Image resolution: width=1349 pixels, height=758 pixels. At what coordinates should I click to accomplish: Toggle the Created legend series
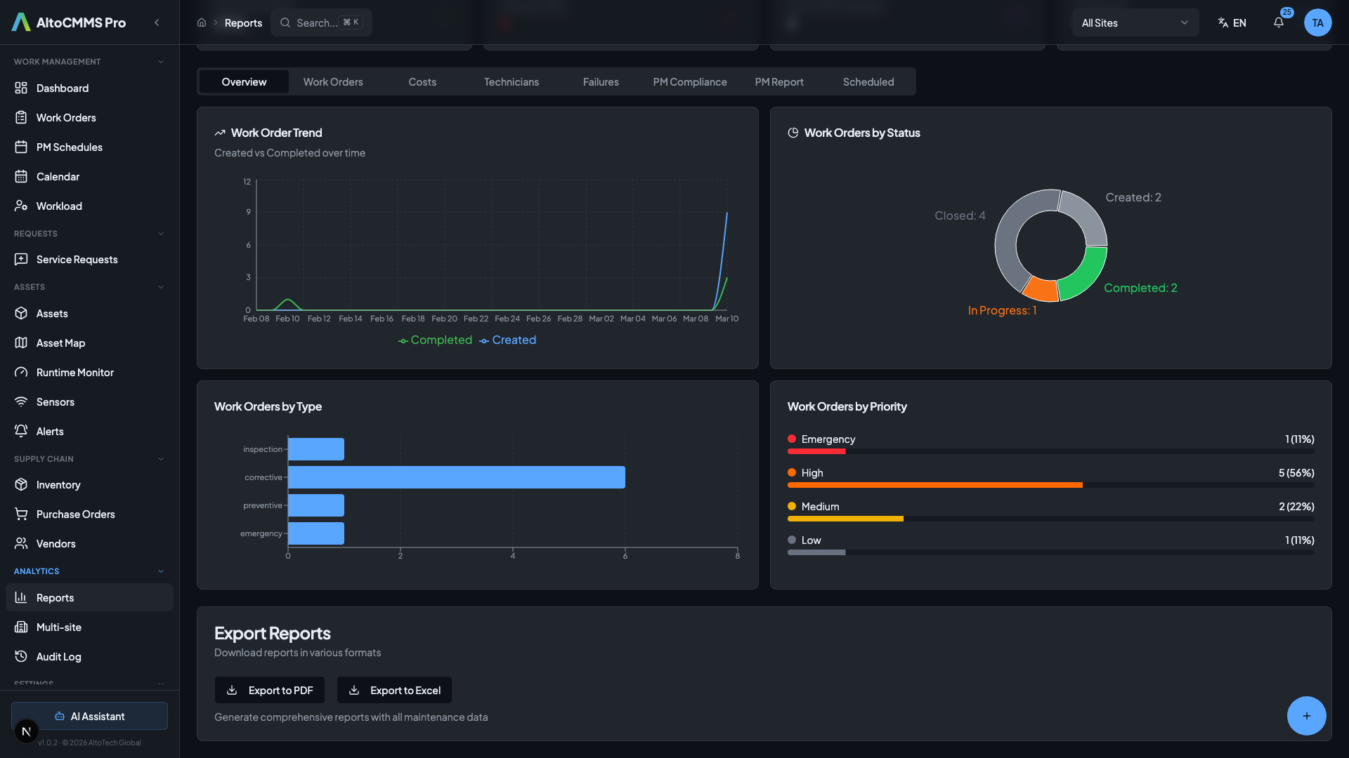[507, 340]
